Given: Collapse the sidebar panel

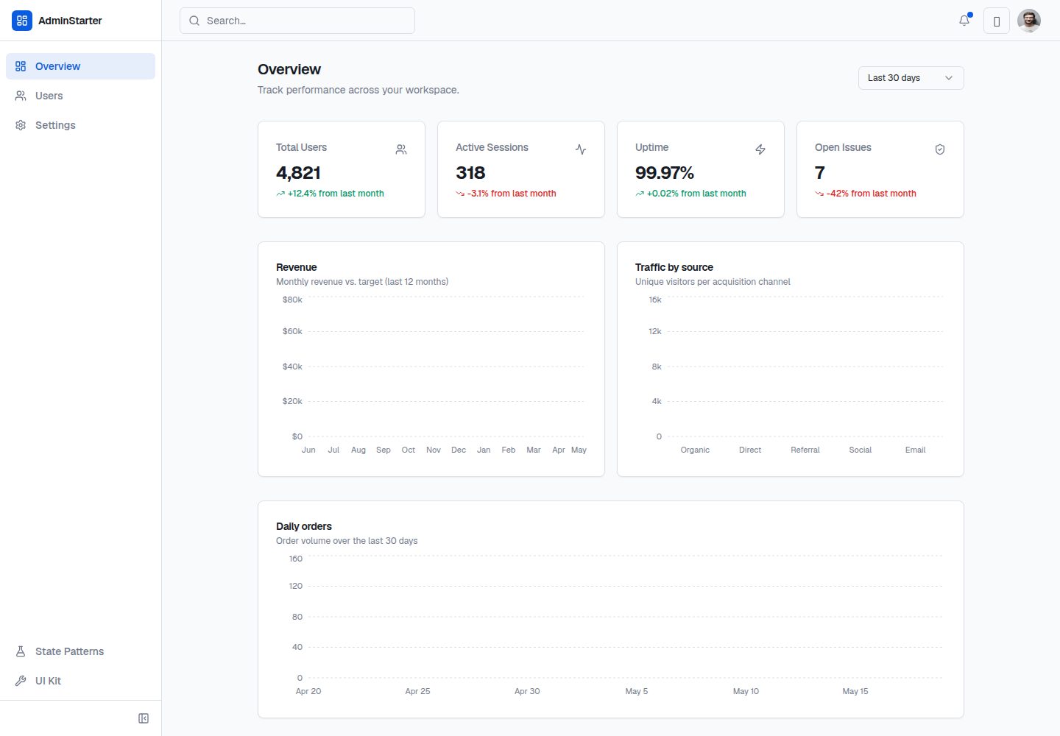Looking at the screenshot, I should (144, 718).
